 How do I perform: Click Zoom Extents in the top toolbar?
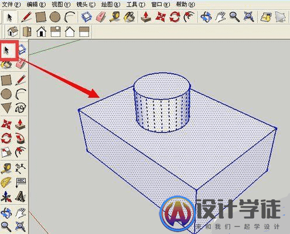tap(249, 17)
